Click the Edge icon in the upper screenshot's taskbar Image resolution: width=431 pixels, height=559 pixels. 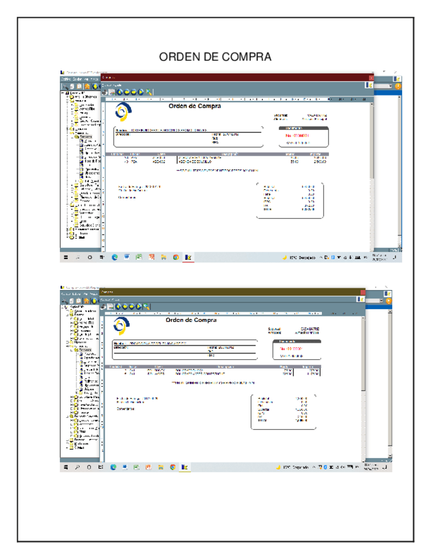point(114,257)
